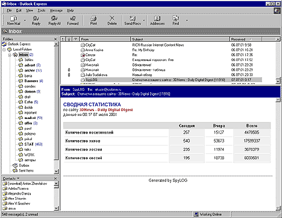The image size is (282, 218).
Task: Select the polezno folder
Action: click(27, 134)
